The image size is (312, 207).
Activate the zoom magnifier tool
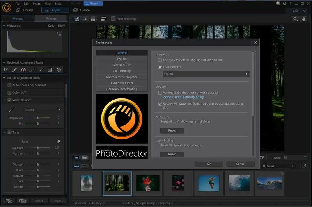[296, 19]
